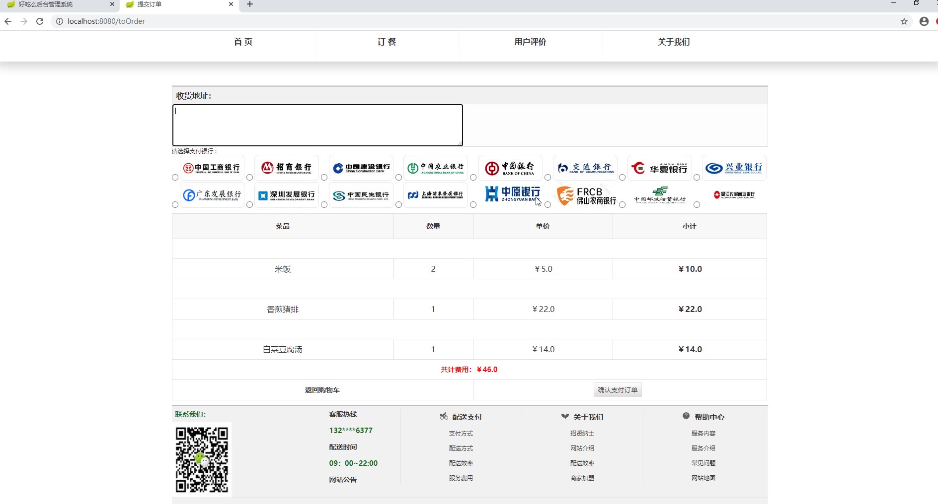Select the radio button for 广东发展银行
Viewport: 938px width, 504px height.
[175, 204]
